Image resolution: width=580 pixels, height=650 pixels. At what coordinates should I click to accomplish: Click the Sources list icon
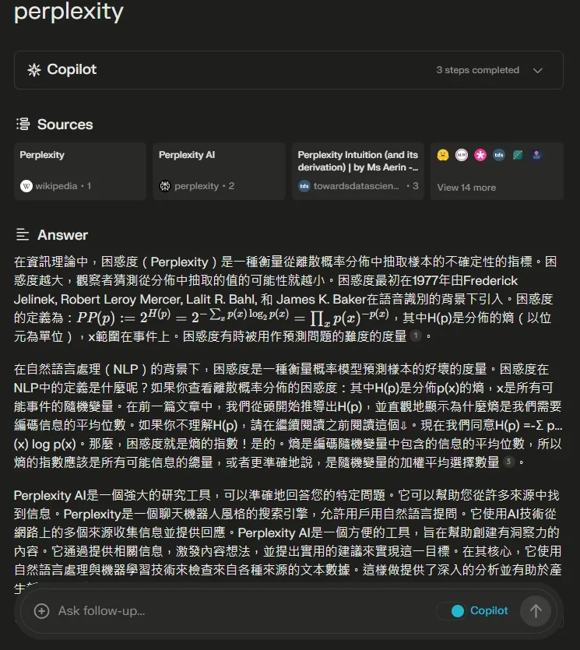pyautogui.click(x=23, y=124)
